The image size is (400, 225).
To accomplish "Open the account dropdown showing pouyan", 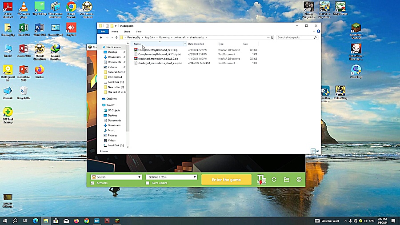I will point(116,177).
